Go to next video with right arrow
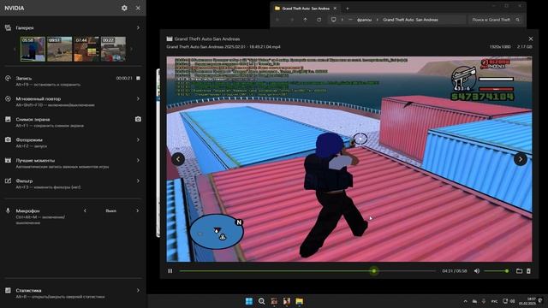 point(521,159)
